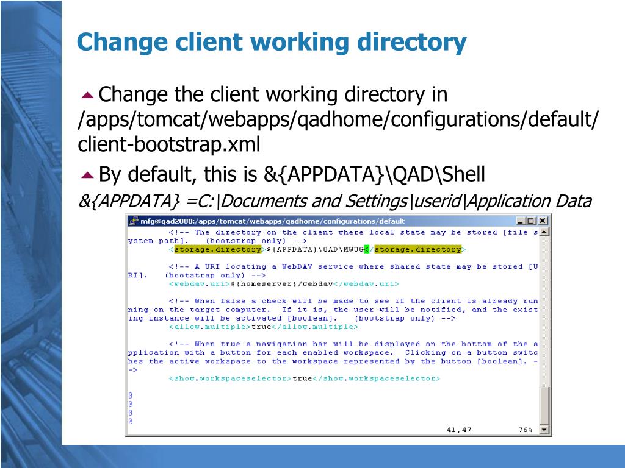Click the terminal scrollbar down arrow

pyautogui.click(x=544, y=430)
